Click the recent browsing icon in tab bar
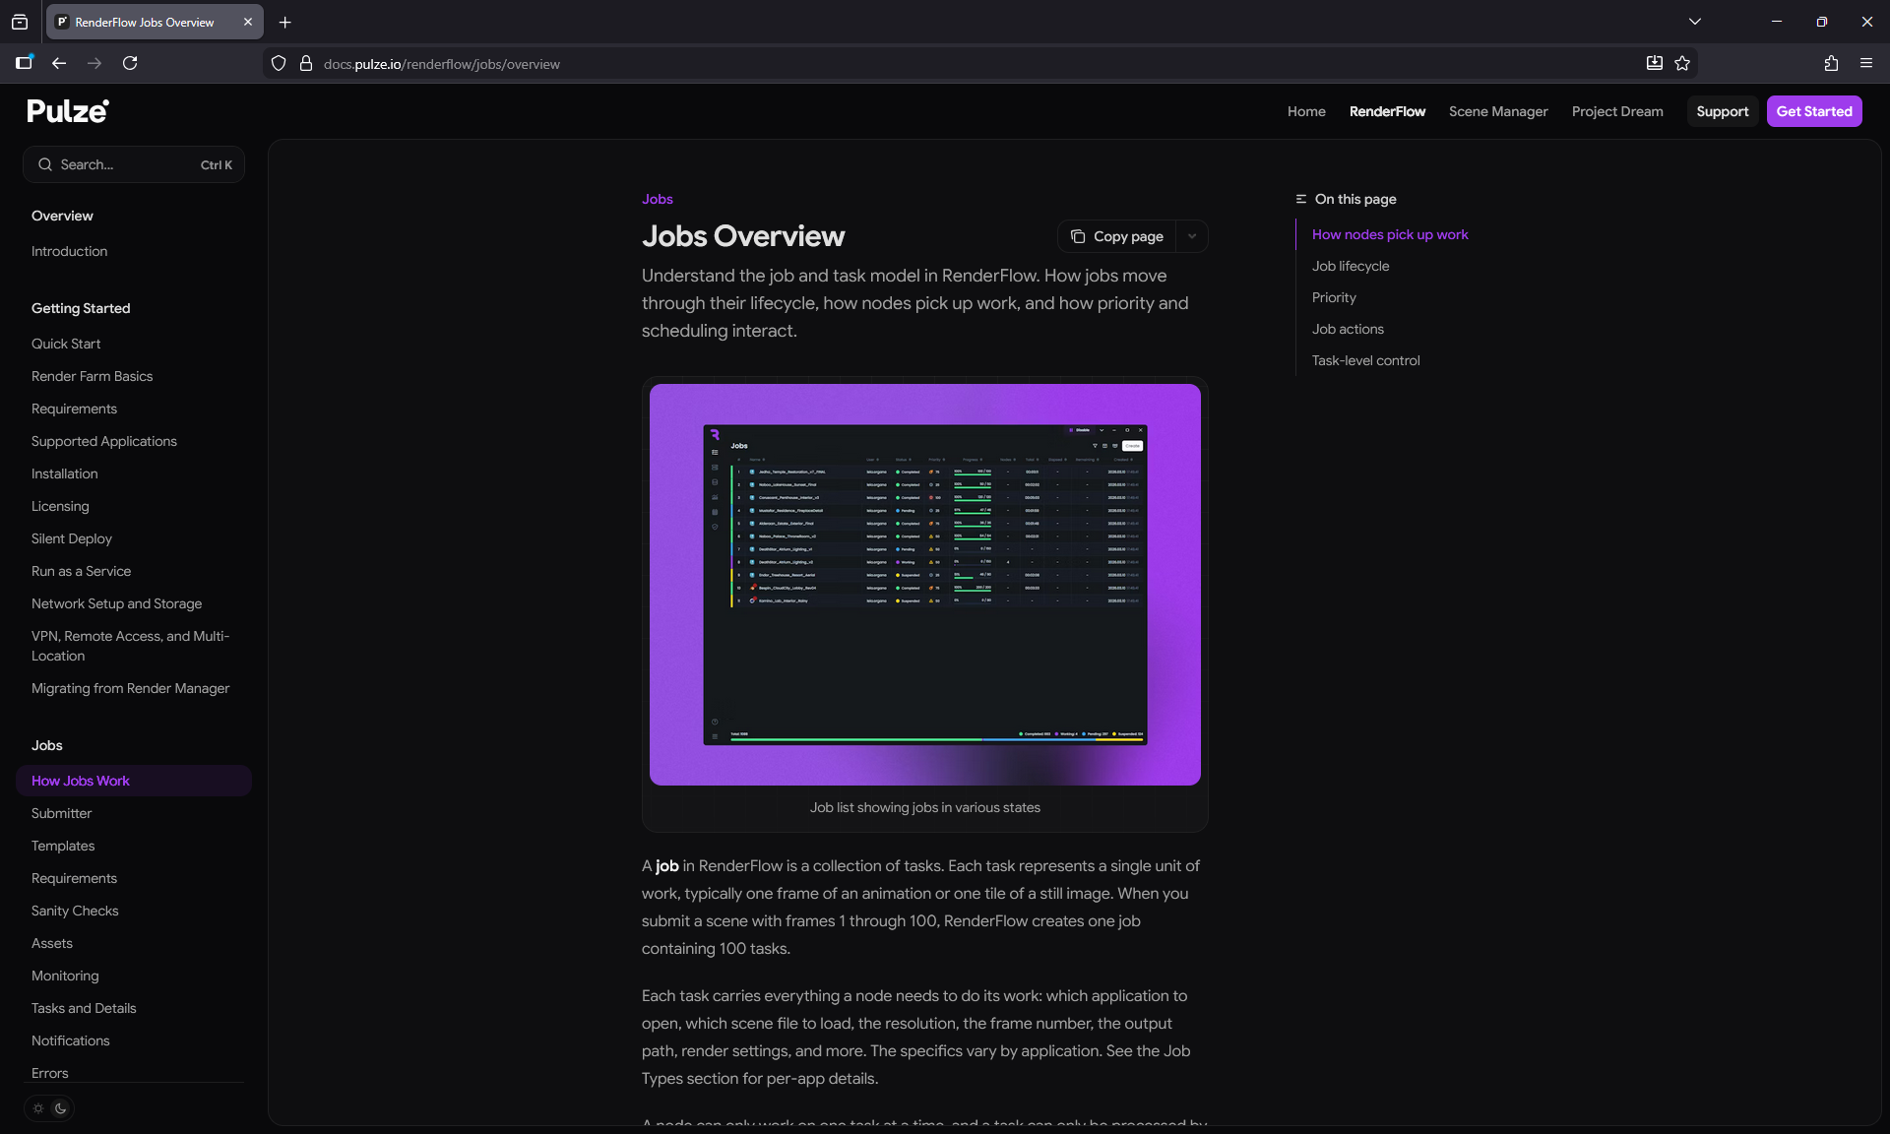Viewport: 1890px width, 1134px height. pos(20,22)
